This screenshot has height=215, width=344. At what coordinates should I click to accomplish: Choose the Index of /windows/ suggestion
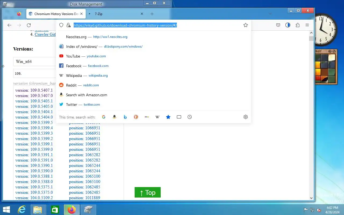(154, 46)
